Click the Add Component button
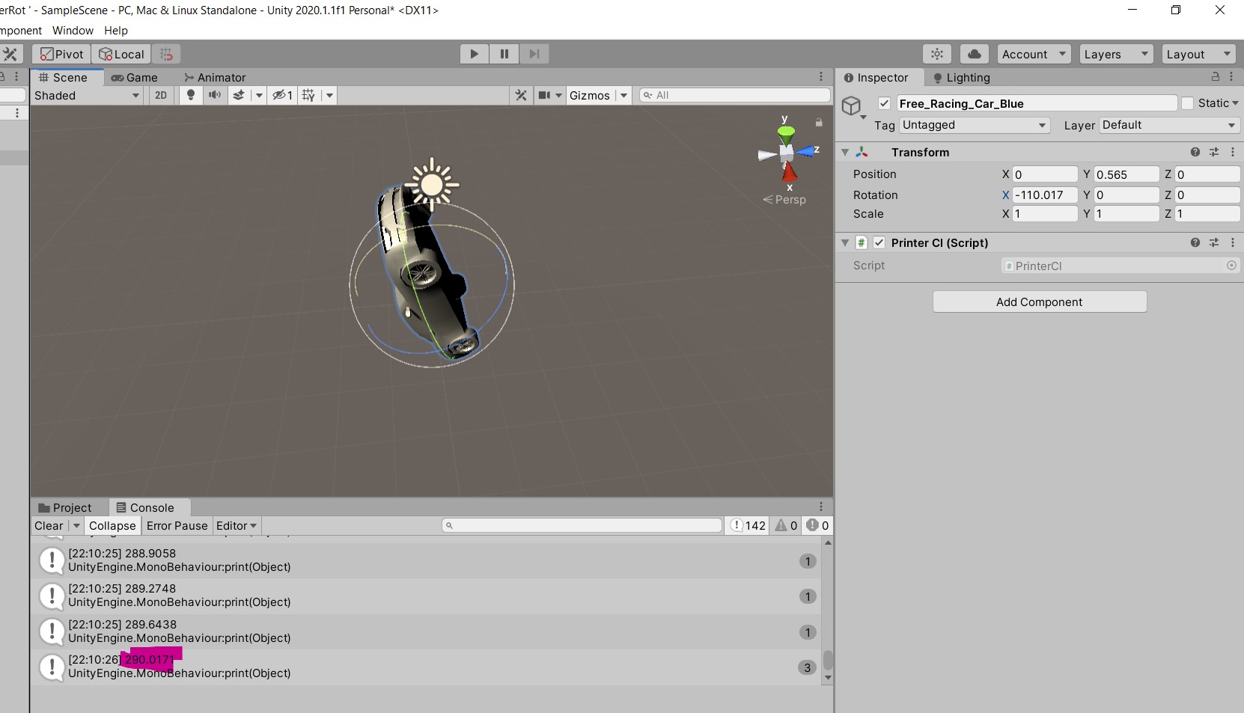The image size is (1244, 713). 1039,302
